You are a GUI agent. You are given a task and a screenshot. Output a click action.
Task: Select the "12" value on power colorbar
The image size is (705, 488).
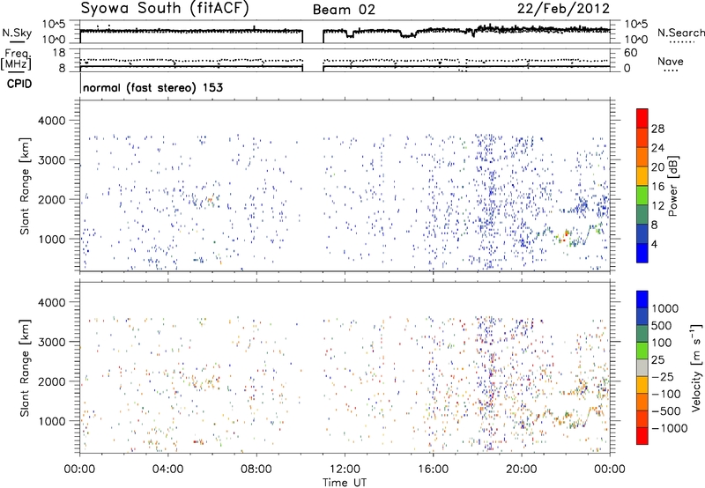(x=657, y=206)
